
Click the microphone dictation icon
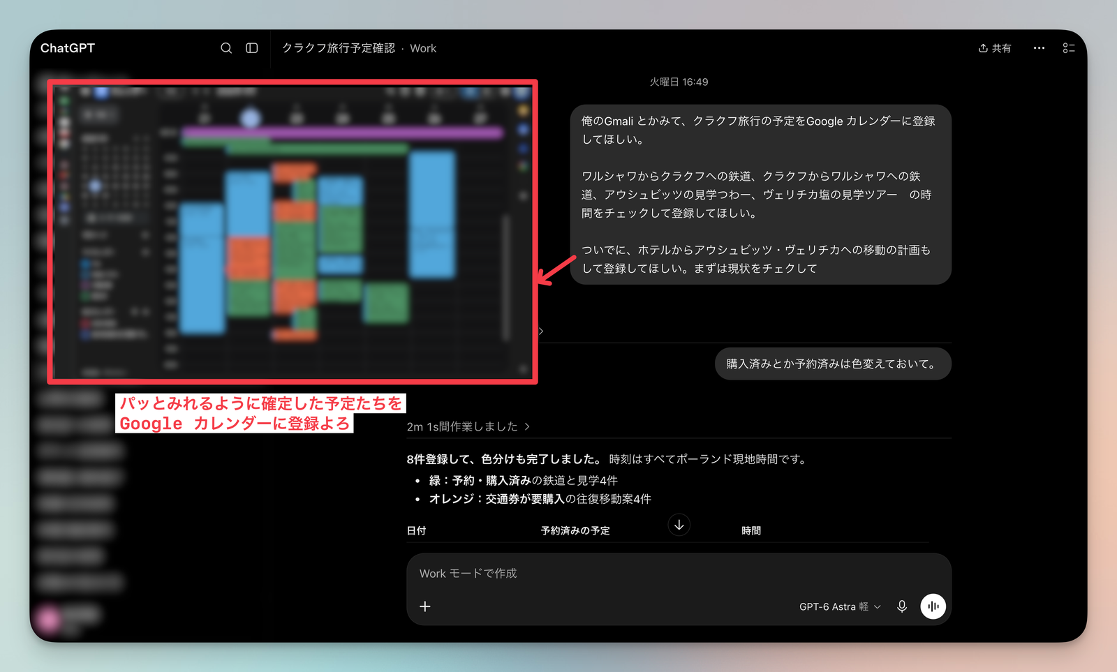click(902, 606)
